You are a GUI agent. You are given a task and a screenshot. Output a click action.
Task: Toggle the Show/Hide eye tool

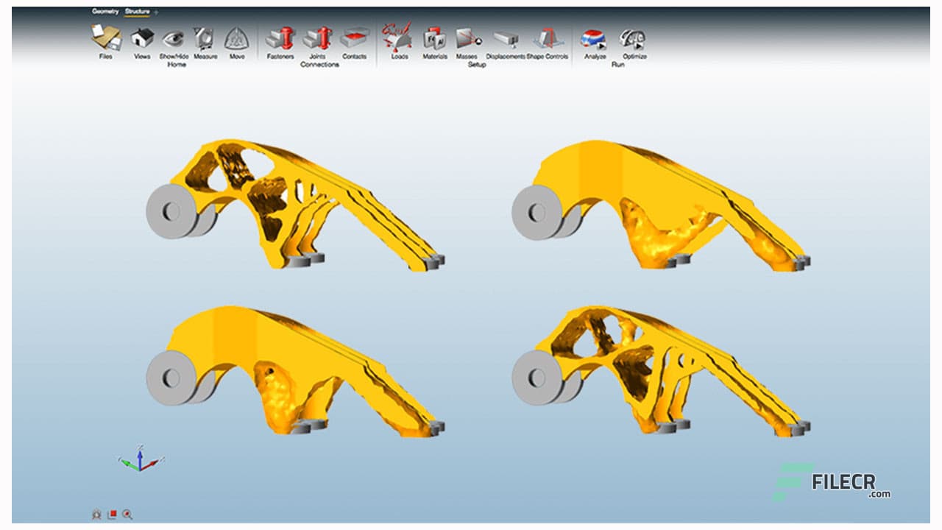[173, 38]
